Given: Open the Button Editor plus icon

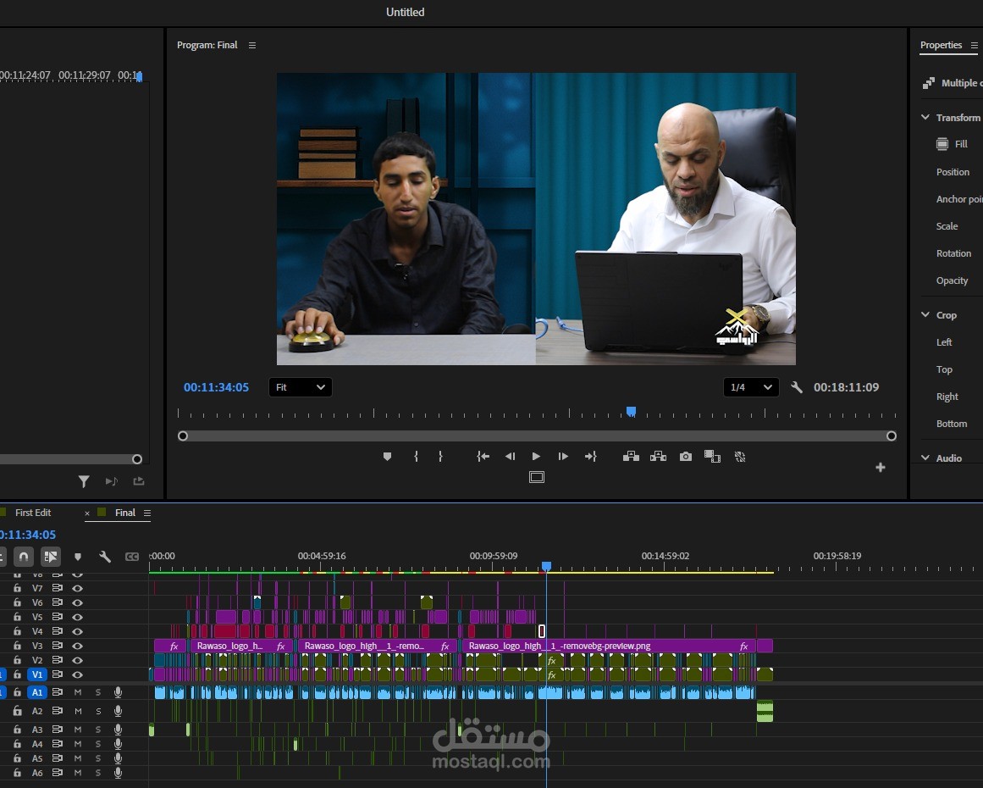Looking at the screenshot, I should coord(881,468).
